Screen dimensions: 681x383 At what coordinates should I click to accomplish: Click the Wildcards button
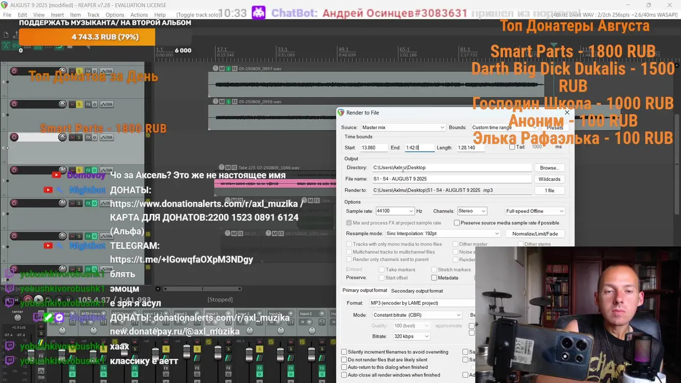tap(549, 179)
